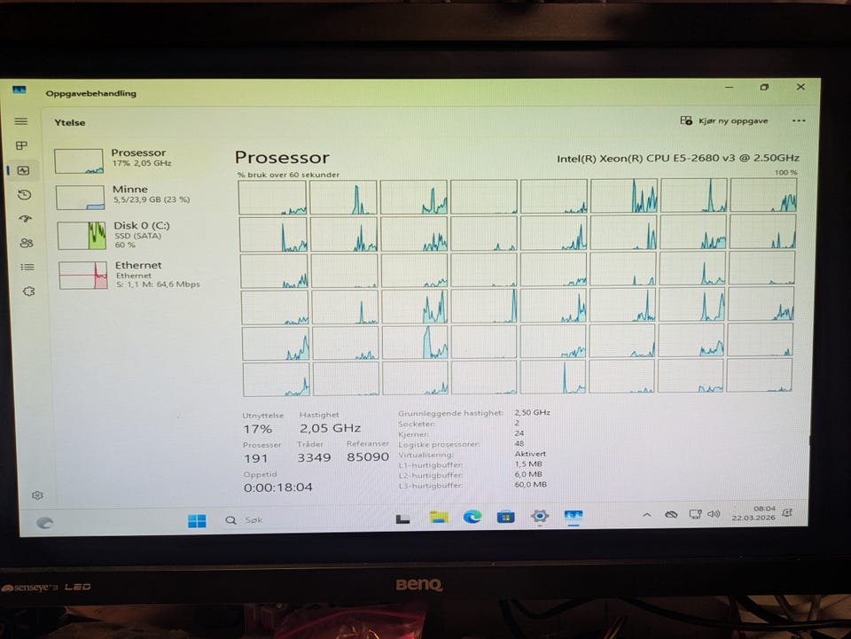Open the Users icon in sidebar
The height and width of the screenshot is (639, 851).
click(x=27, y=243)
